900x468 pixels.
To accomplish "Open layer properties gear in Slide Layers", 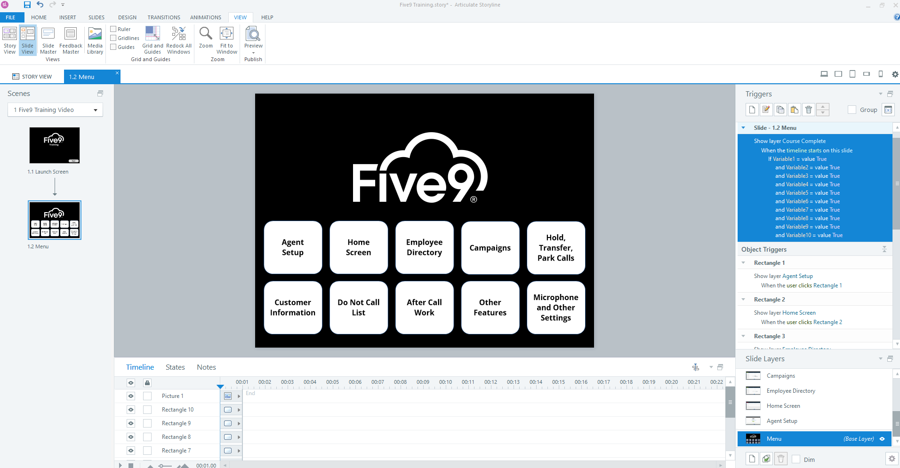I will [892, 459].
